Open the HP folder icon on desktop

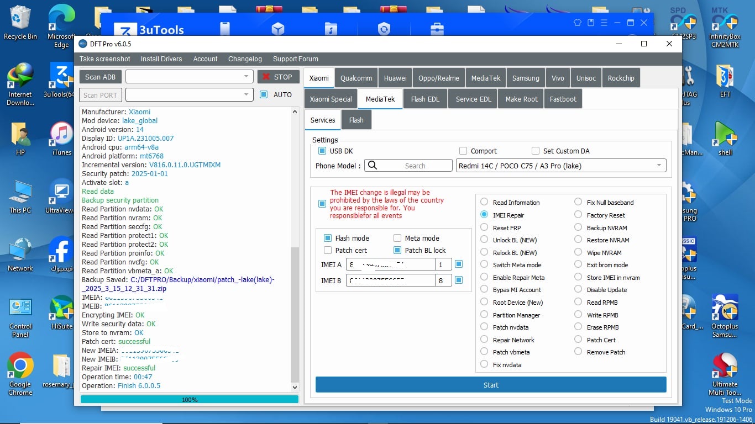(20, 139)
